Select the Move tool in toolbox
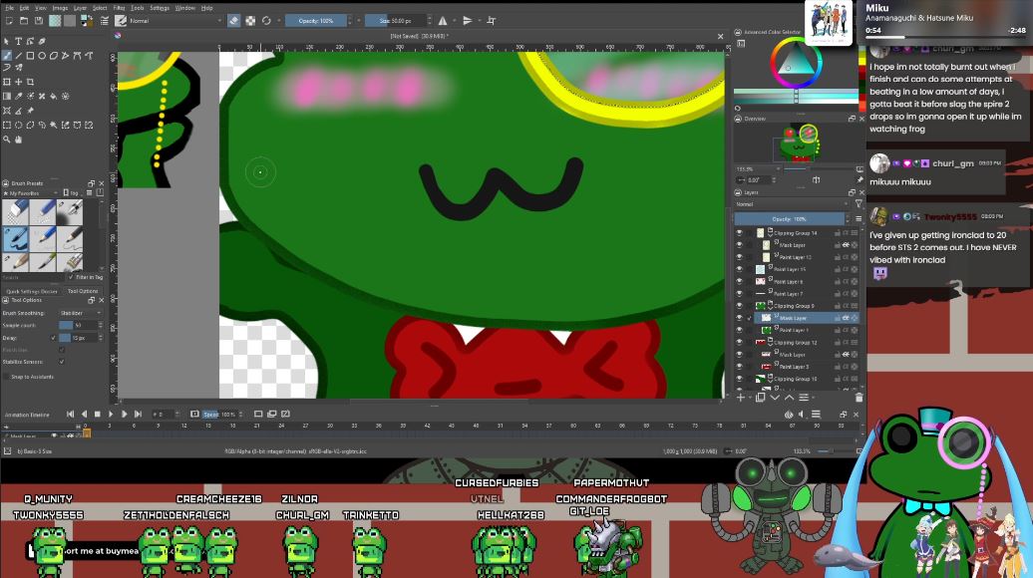The width and height of the screenshot is (1033, 578). [18, 83]
